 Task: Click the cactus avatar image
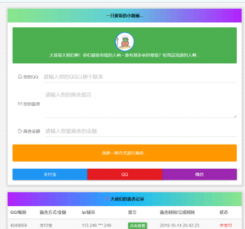click(124, 42)
